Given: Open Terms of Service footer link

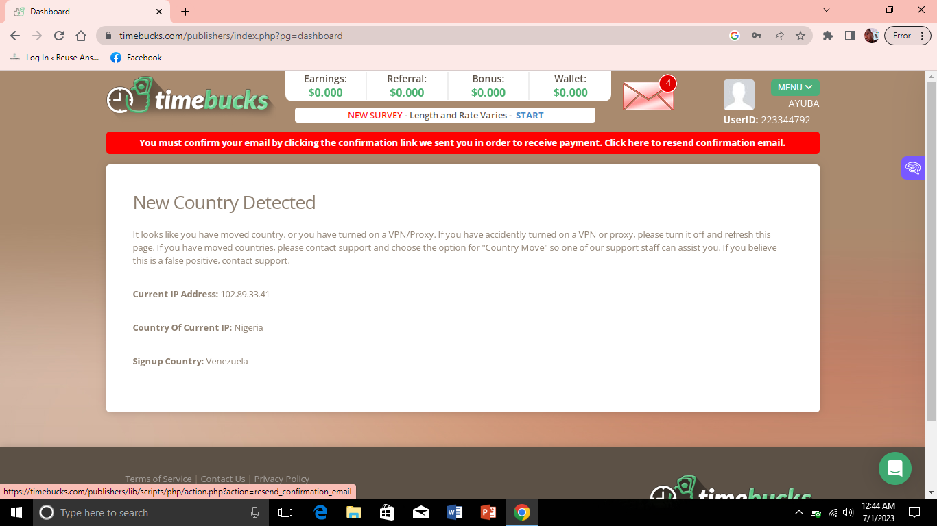Looking at the screenshot, I should pyautogui.click(x=158, y=479).
